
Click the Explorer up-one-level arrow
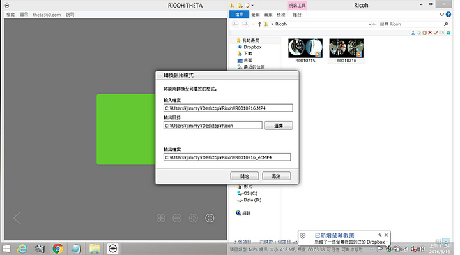tap(259, 24)
